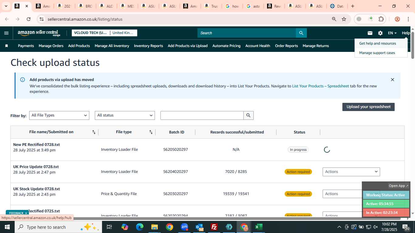This screenshot has width=415, height=233.
Task: Open Excel from taskbar
Action: coord(259,227)
